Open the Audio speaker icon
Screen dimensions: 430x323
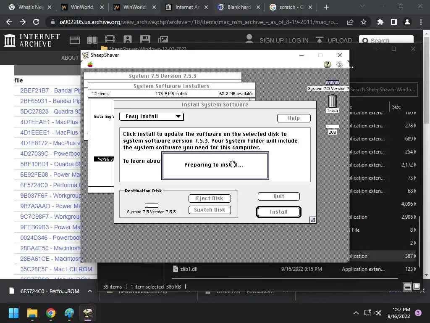pos(128,40)
